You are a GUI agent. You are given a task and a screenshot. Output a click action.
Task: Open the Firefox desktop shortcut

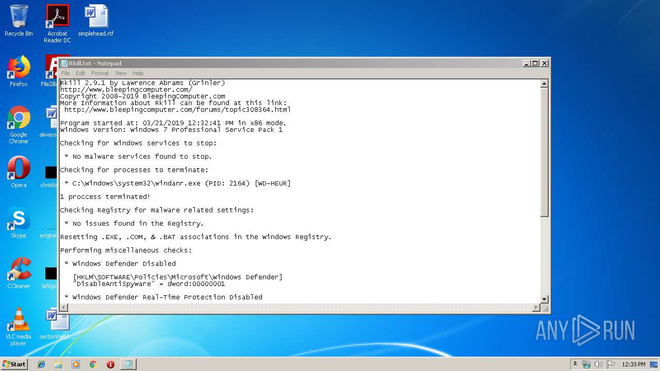coord(19,71)
